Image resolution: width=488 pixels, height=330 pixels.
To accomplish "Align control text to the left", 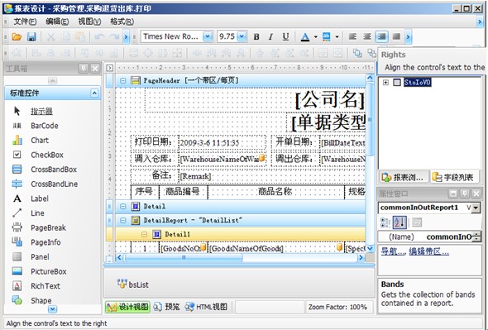I will tap(352, 36).
